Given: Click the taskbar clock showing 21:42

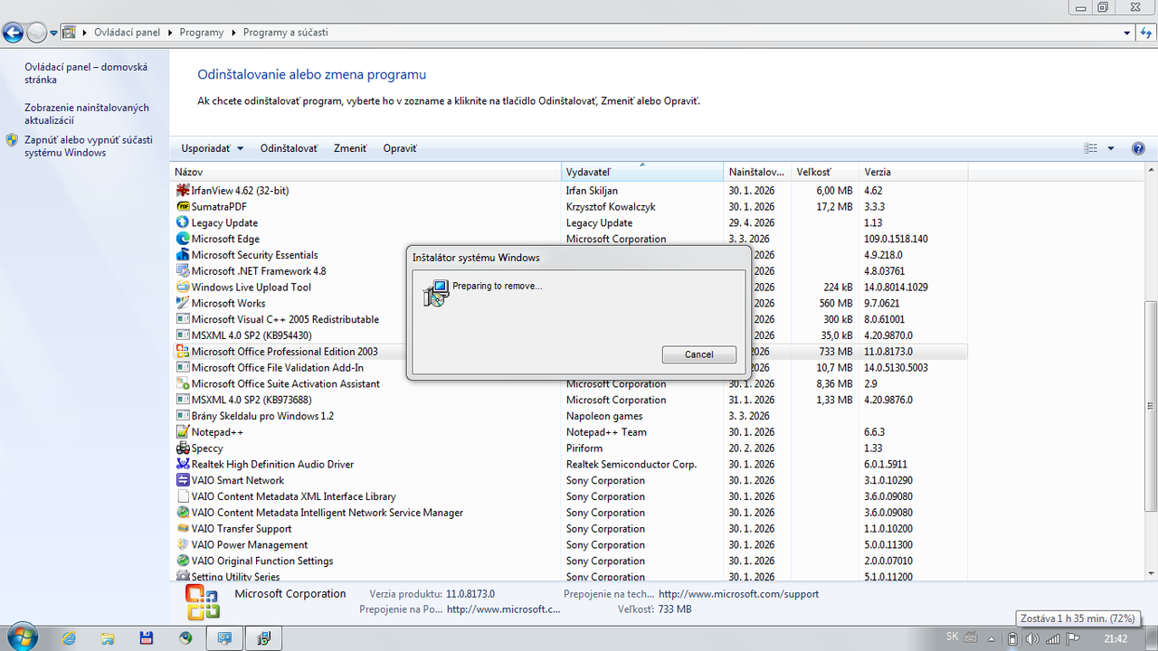Looking at the screenshot, I should click(x=1115, y=638).
